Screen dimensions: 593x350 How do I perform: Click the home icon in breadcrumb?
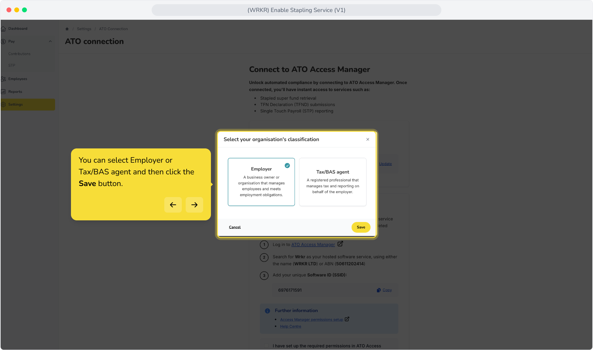pyautogui.click(x=67, y=29)
